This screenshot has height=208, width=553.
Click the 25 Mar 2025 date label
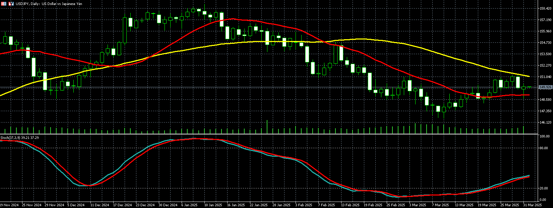509,205
